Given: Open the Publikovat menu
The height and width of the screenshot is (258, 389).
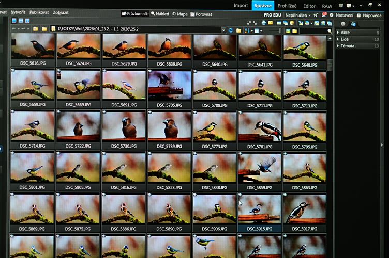Looking at the screenshot, I should pos(39,12).
